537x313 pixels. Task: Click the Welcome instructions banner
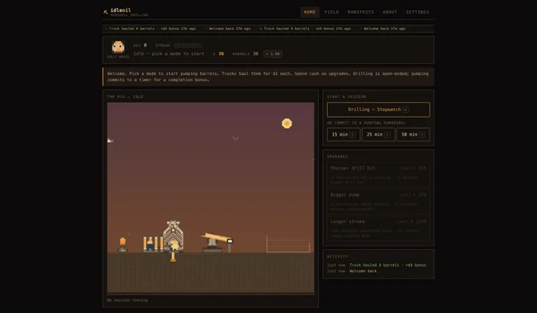point(268,76)
